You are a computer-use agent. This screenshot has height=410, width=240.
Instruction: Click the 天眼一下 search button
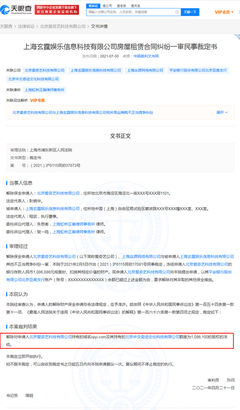190,12
